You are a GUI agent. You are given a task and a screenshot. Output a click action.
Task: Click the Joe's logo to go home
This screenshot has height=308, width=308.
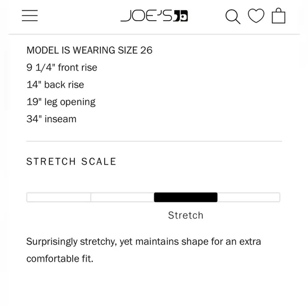tap(154, 15)
